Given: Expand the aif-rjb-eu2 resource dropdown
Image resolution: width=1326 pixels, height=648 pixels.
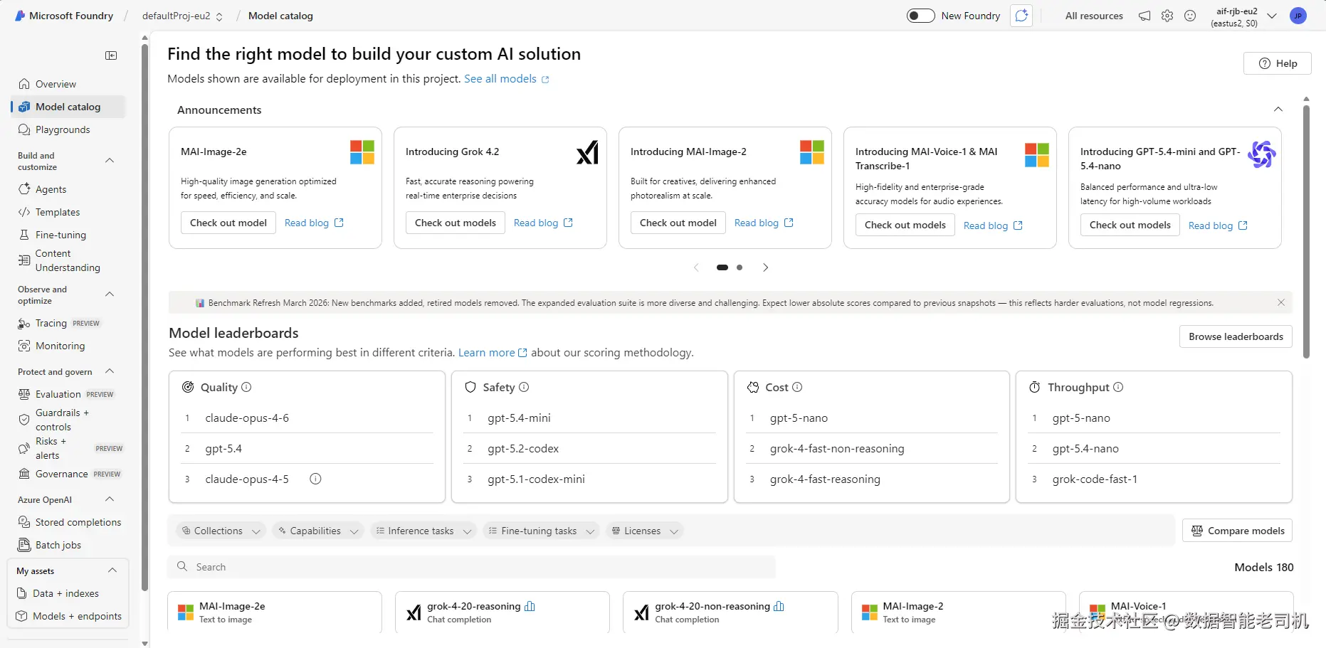Looking at the screenshot, I should 1272,16.
